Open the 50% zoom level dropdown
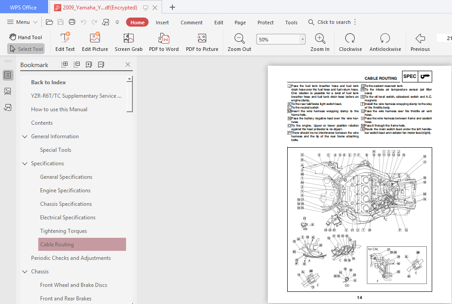Viewport: 452px width, 304px height. [303, 39]
